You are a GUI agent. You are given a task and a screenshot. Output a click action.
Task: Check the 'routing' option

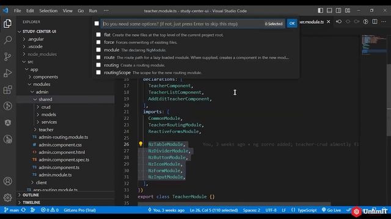pos(98,65)
